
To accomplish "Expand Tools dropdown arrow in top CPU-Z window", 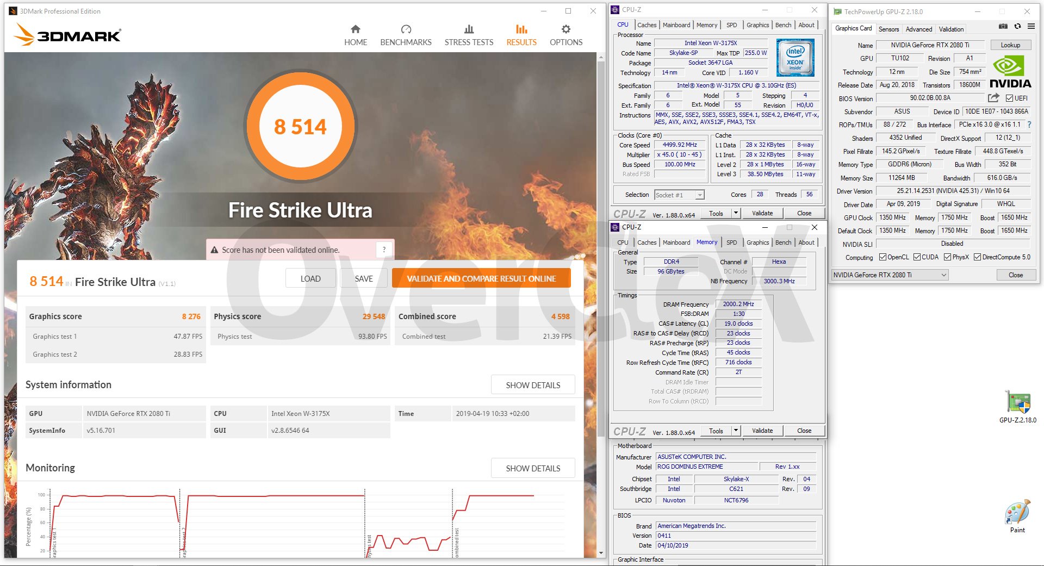I will click(x=736, y=213).
